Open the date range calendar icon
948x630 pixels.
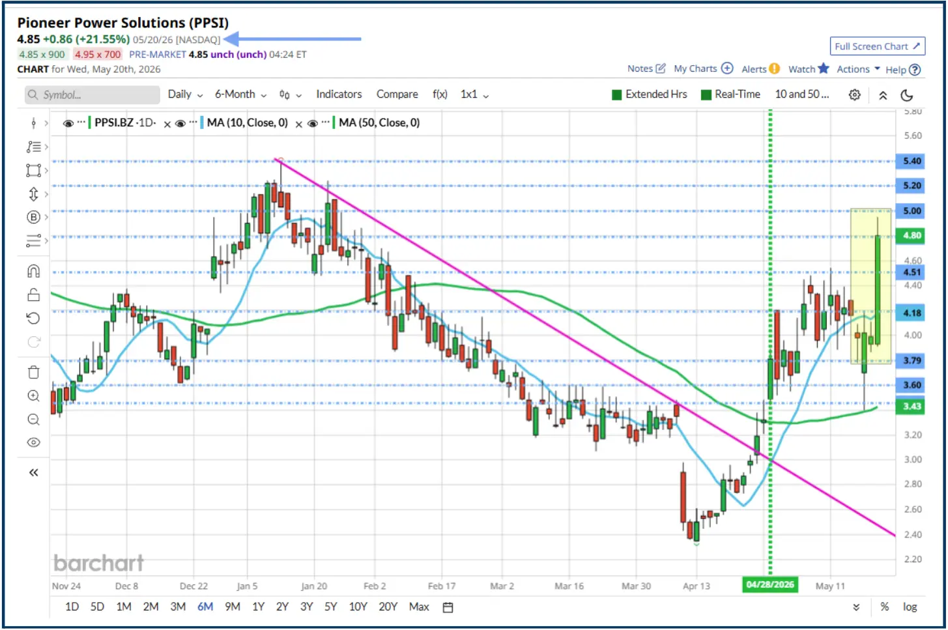point(448,607)
